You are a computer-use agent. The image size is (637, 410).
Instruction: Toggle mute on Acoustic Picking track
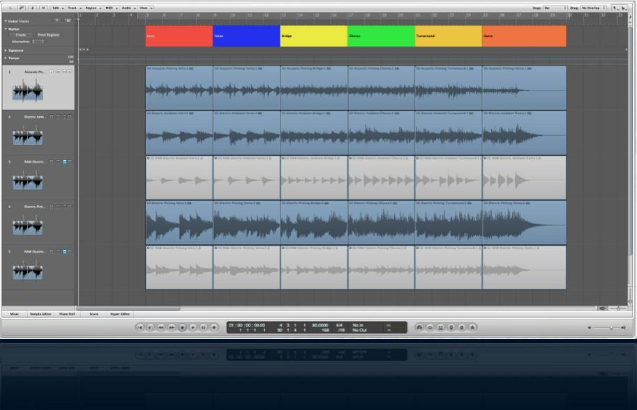click(57, 72)
